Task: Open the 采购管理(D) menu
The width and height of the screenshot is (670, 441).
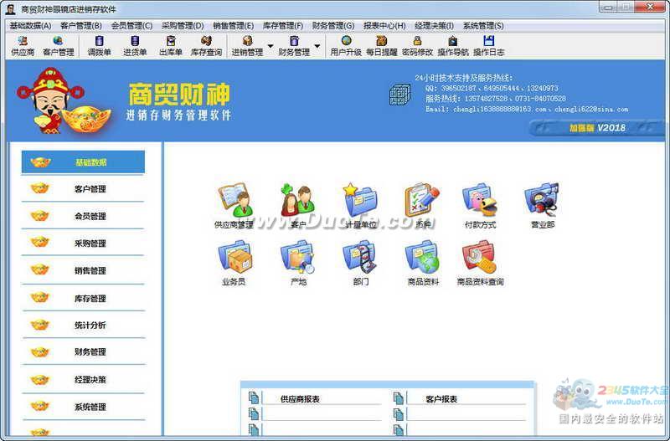Action: [x=183, y=26]
